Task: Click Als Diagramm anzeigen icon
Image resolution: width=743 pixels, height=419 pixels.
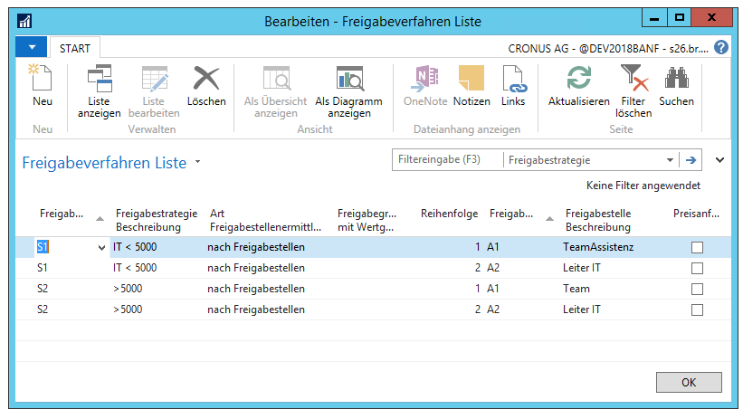Action: (x=349, y=78)
